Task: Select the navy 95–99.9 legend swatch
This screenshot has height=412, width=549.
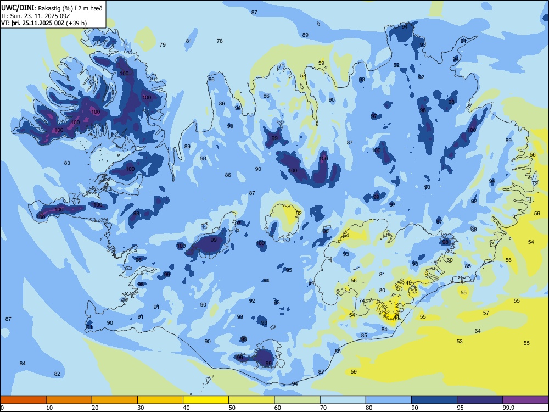Action: click(480, 400)
